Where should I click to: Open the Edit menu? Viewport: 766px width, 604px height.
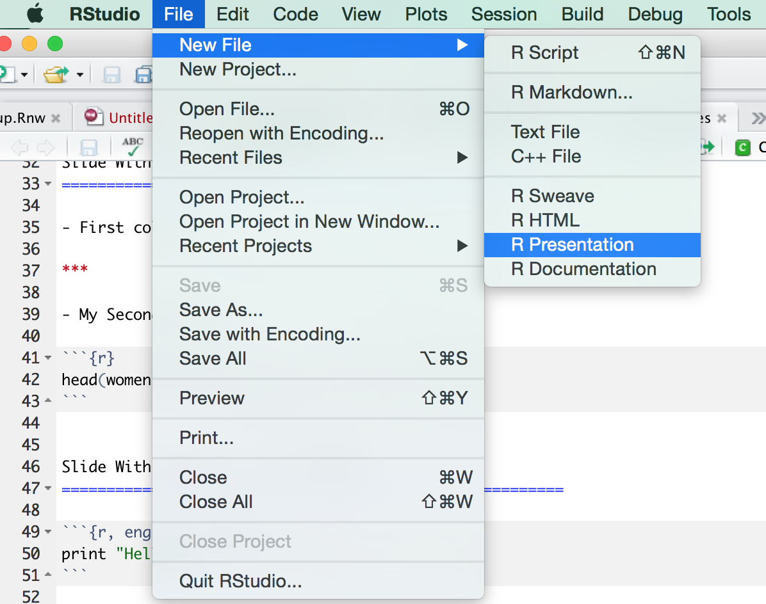point(232,14)
